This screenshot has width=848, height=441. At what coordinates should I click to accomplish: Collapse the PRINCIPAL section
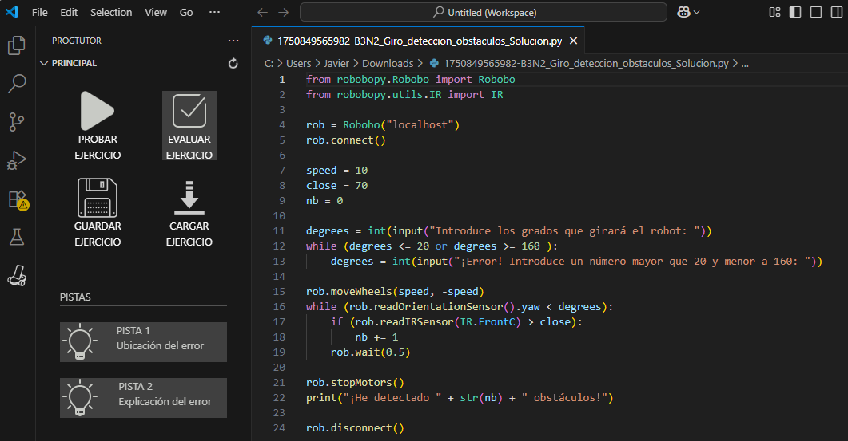[44, 63]
